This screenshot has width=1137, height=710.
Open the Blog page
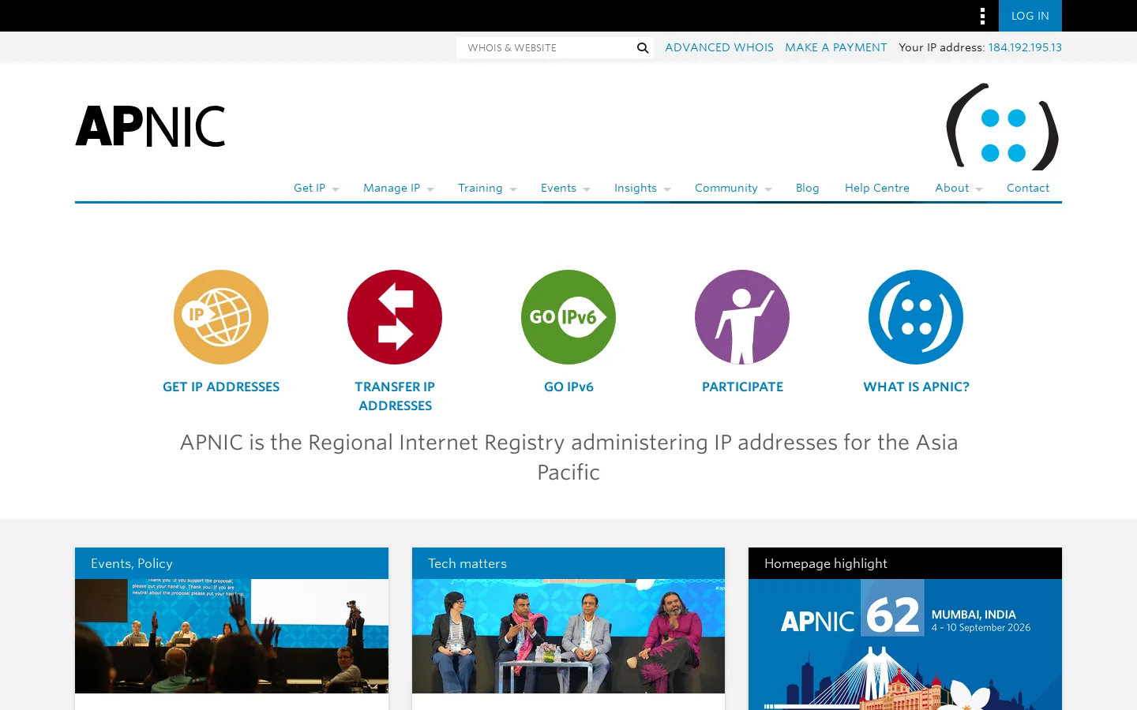coord(807,188)
